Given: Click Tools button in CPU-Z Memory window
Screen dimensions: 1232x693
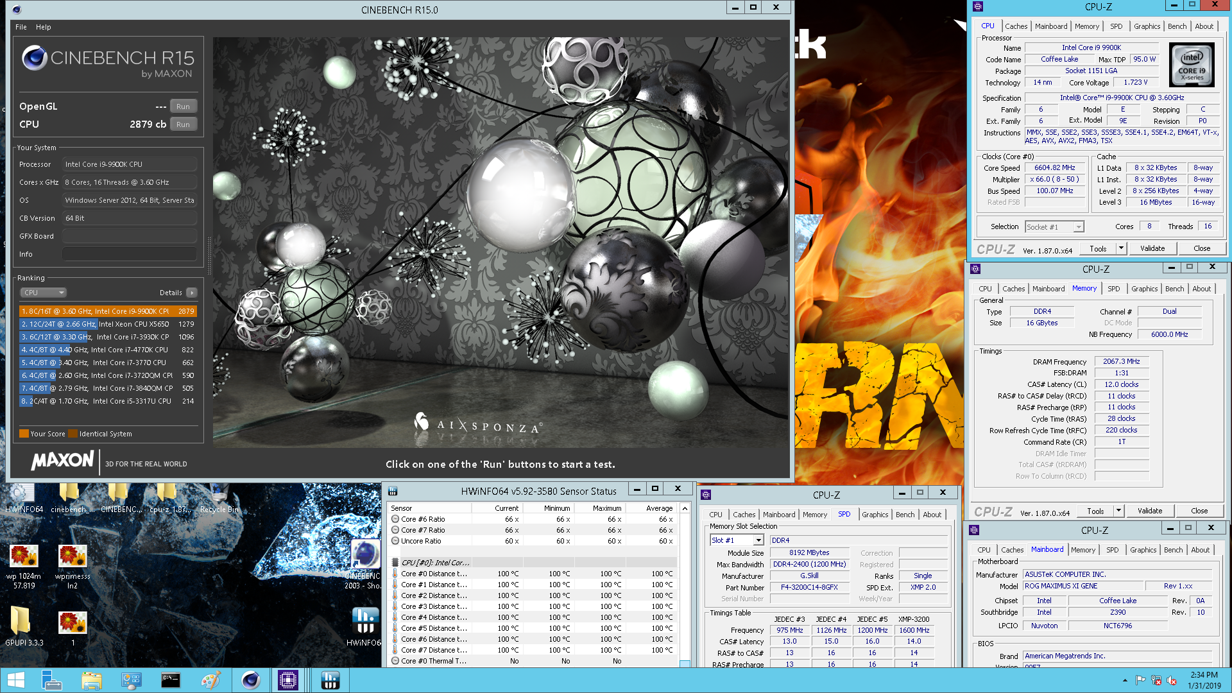Looking at the screenshot, I should pos(1095,511).
